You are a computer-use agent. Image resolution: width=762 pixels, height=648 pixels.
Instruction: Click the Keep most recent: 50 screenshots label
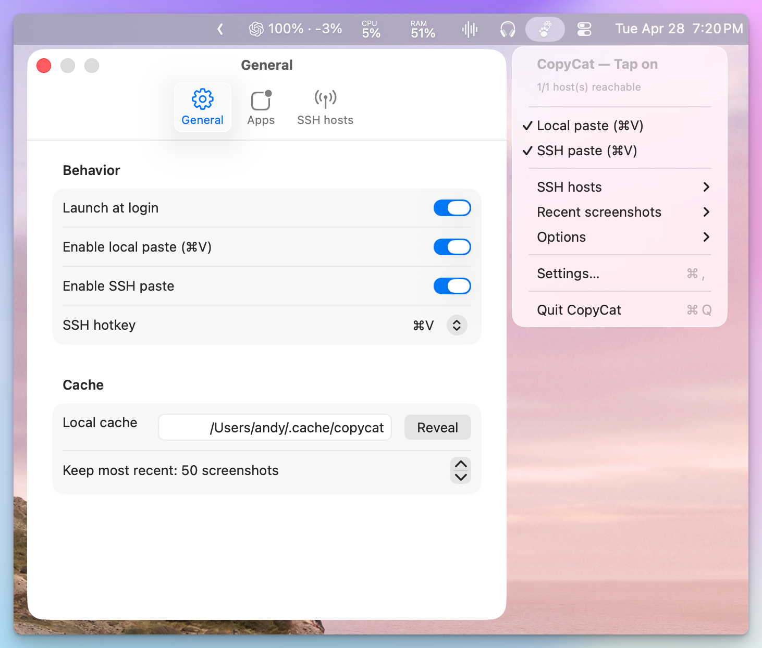[x=170, y=470]
